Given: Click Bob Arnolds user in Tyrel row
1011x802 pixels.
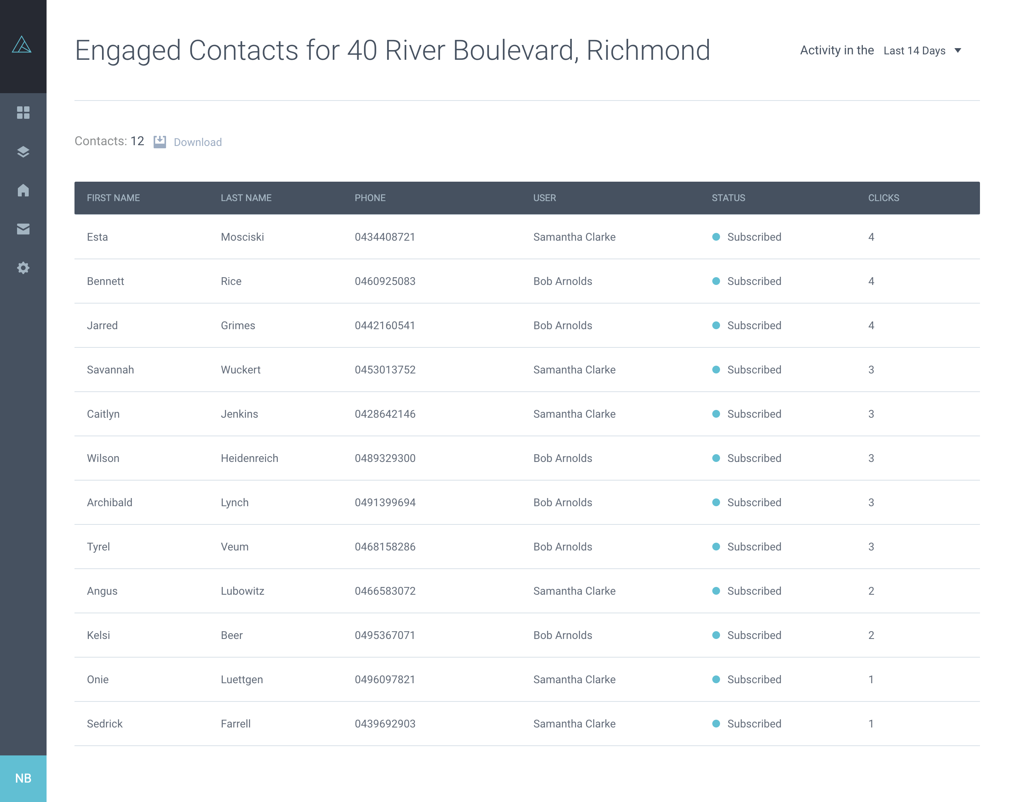Looking at the screenshot, I should pos(563,547).
